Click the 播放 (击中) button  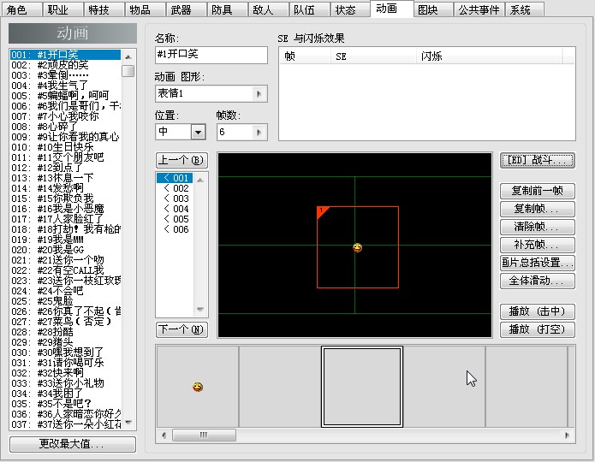pyautogui.click(x=537, y=311)
